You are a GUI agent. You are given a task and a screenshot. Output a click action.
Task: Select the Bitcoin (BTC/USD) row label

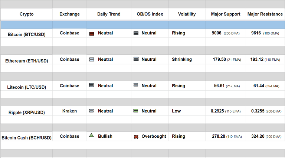[26, 34]
